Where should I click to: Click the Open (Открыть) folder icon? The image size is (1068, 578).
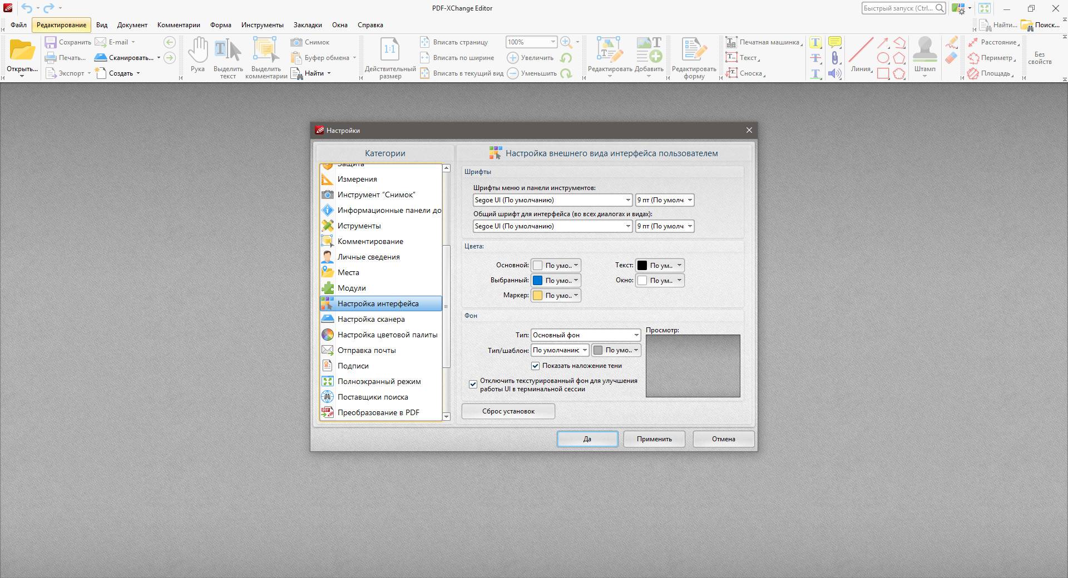(x=22, y=50)
